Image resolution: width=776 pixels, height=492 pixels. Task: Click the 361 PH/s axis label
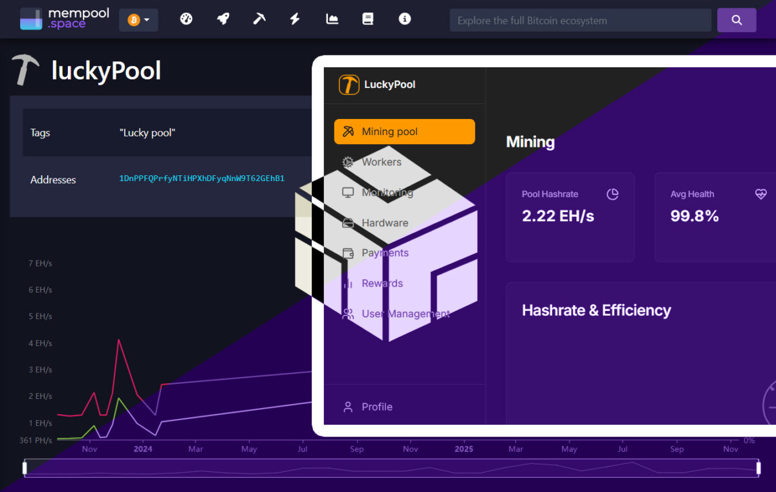pos(35,440)
